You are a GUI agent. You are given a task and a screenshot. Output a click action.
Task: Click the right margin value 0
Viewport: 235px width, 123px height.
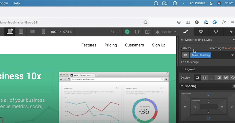pos(232,107)
